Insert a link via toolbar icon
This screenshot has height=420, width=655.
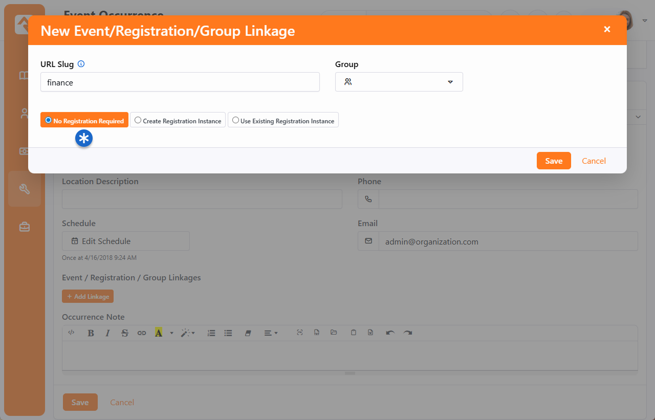coord(142,333)
